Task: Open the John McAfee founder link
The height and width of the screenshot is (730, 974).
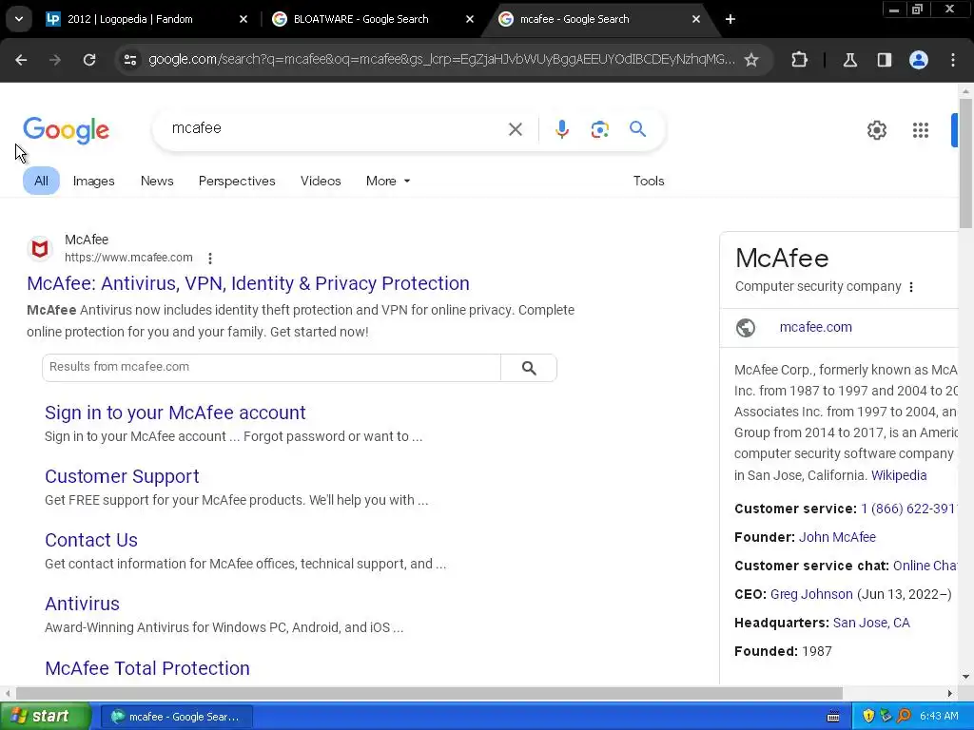Action: (837, 537)
